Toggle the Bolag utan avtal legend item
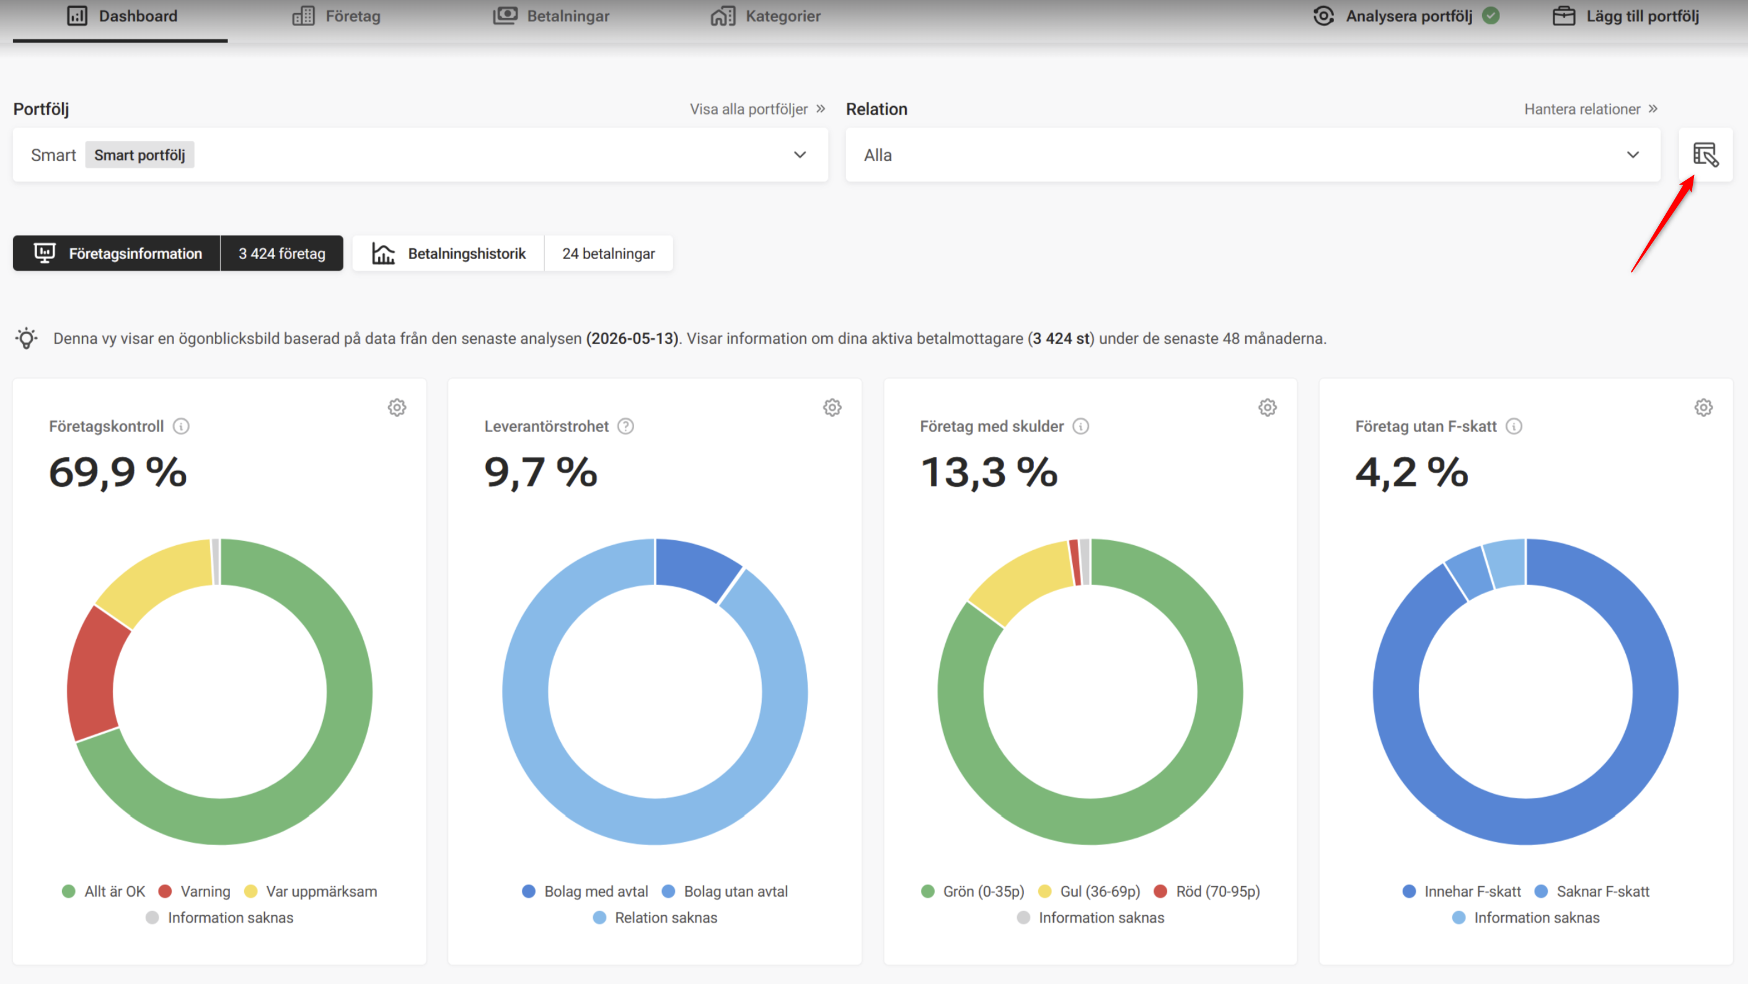 pyautogui.click(x=725, y=891)
